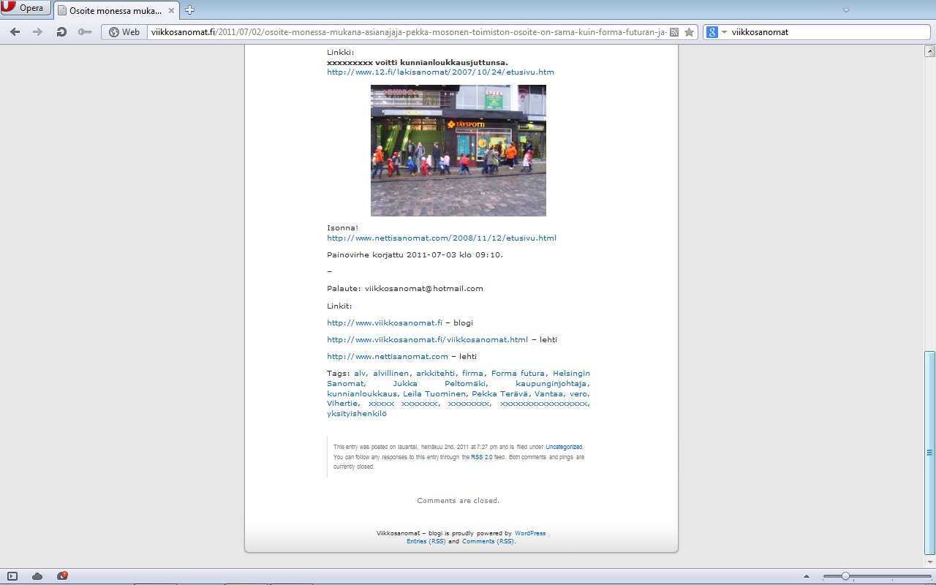Open the closed tabs dropdown arrow
936x585 pixels.
pyautogui.click(x=846, y=10)
